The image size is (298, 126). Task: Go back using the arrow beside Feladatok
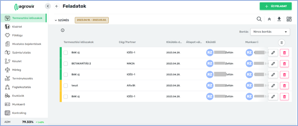tap(57, 6)
